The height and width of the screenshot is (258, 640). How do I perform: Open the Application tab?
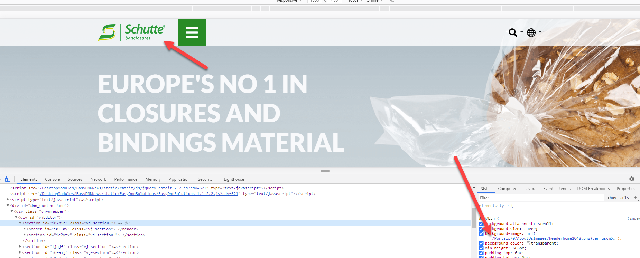179,179
